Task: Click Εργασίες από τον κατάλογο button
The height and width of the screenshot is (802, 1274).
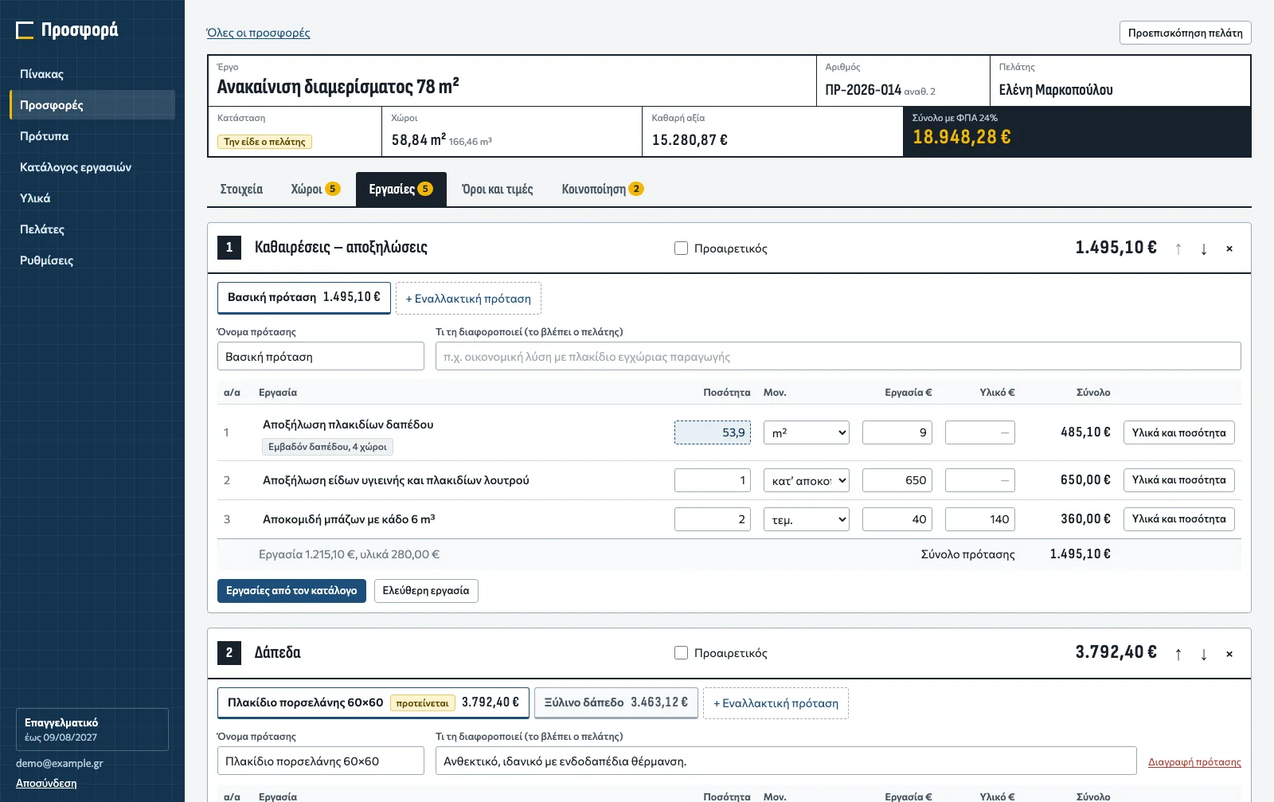Action: tap(291, 591)
